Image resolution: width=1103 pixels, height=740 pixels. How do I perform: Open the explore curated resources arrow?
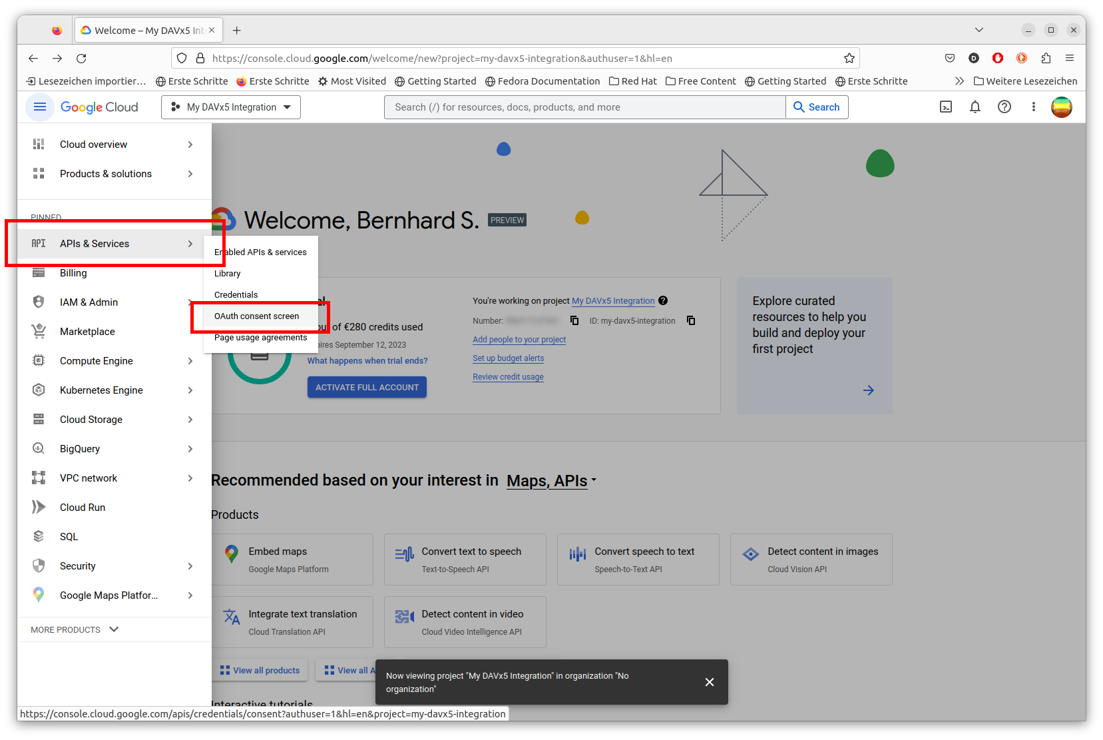[x=869, y=390]
